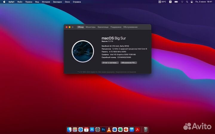This screenshot has width=215, height=134.
Task: Click the memory line 4 ГБ 1600 MHz DDR3
Action: pyautogui.click(x=114, y=52)
